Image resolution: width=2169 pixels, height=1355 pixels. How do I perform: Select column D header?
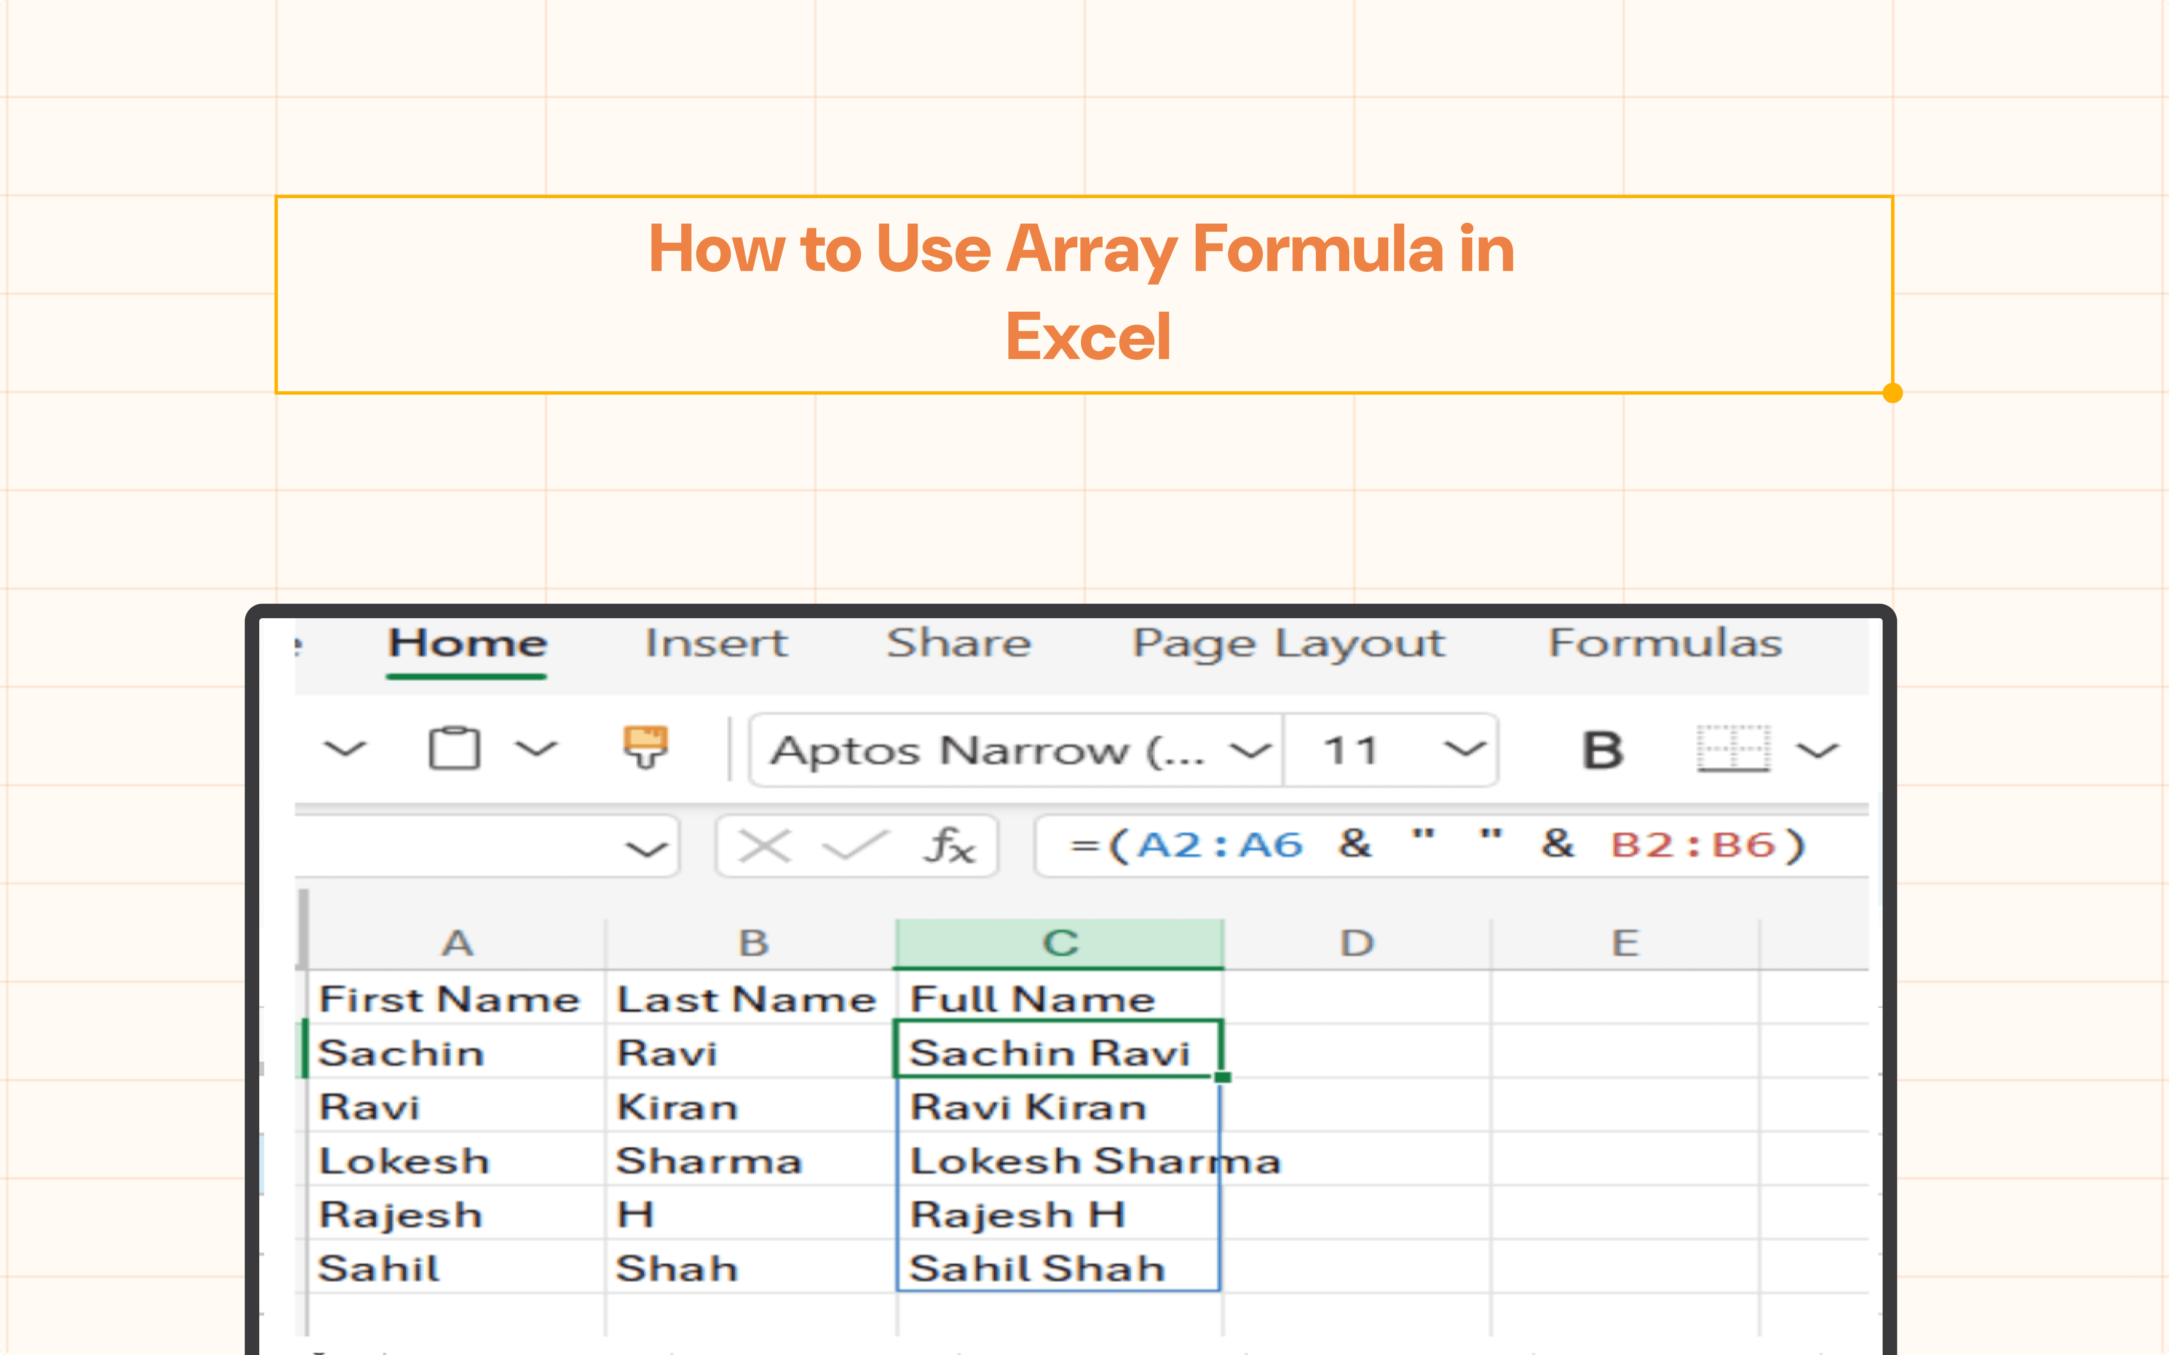coord(1357,944)
